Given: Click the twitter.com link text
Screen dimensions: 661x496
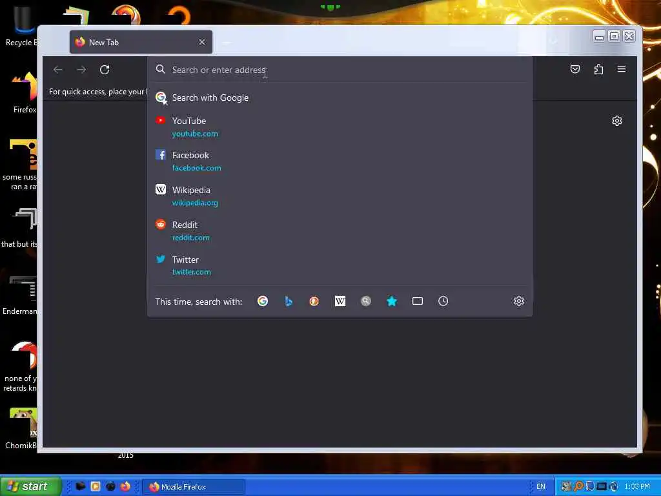Looking at the screenshot, I should coord(191,272).
